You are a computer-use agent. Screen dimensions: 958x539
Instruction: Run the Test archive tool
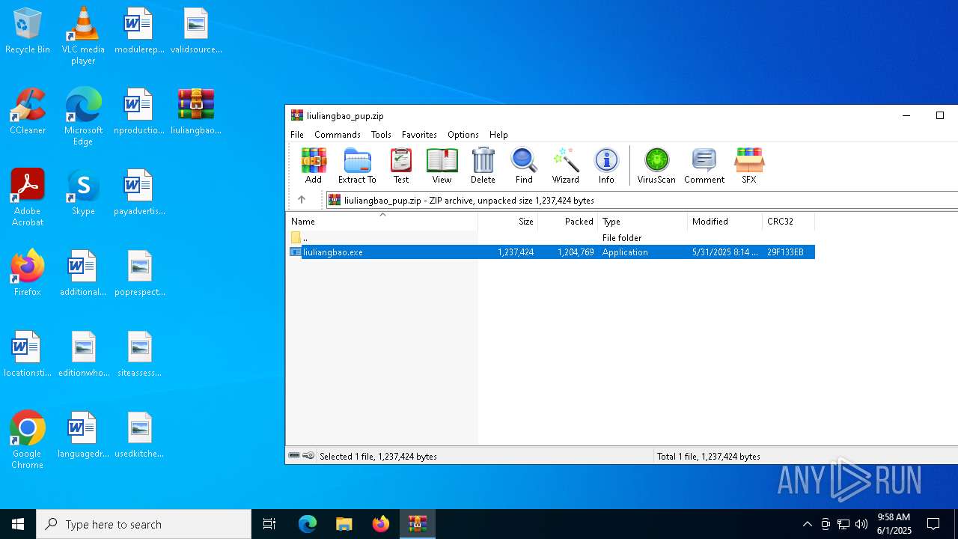point(401,165)
